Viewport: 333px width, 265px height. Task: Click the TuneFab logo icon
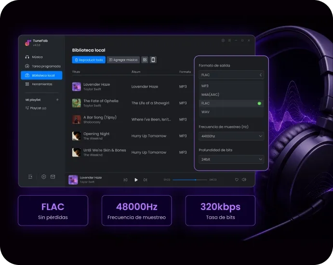coord(28,42)
